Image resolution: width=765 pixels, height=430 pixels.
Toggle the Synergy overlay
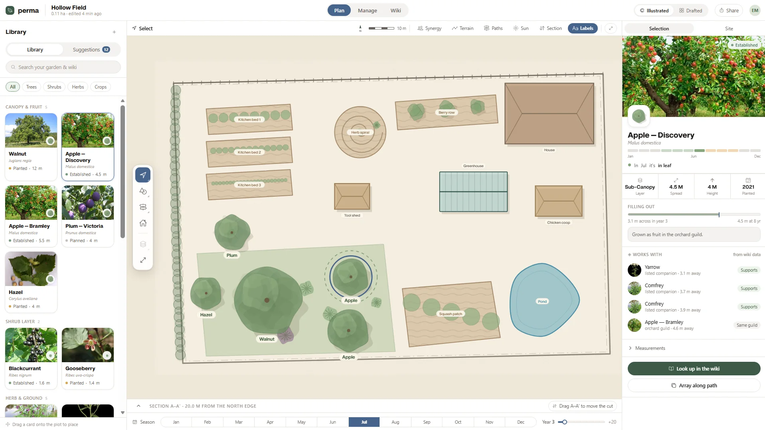point(429,28)
